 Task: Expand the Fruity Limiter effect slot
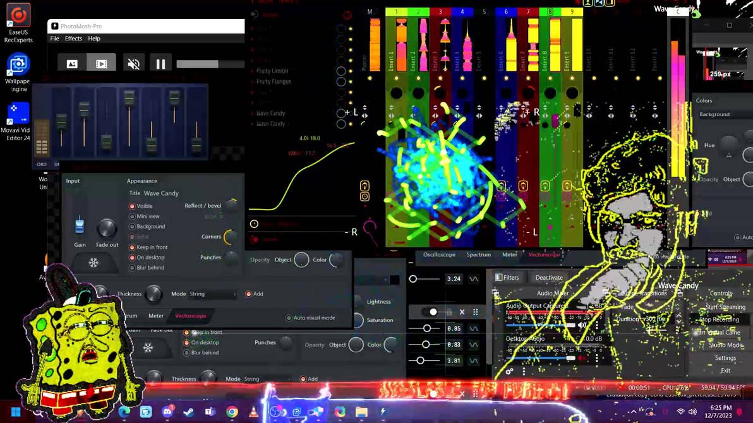pyautogui.click(x=272, y=71)
